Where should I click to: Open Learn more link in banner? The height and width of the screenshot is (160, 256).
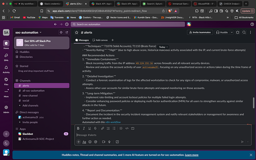click(192, 155)
